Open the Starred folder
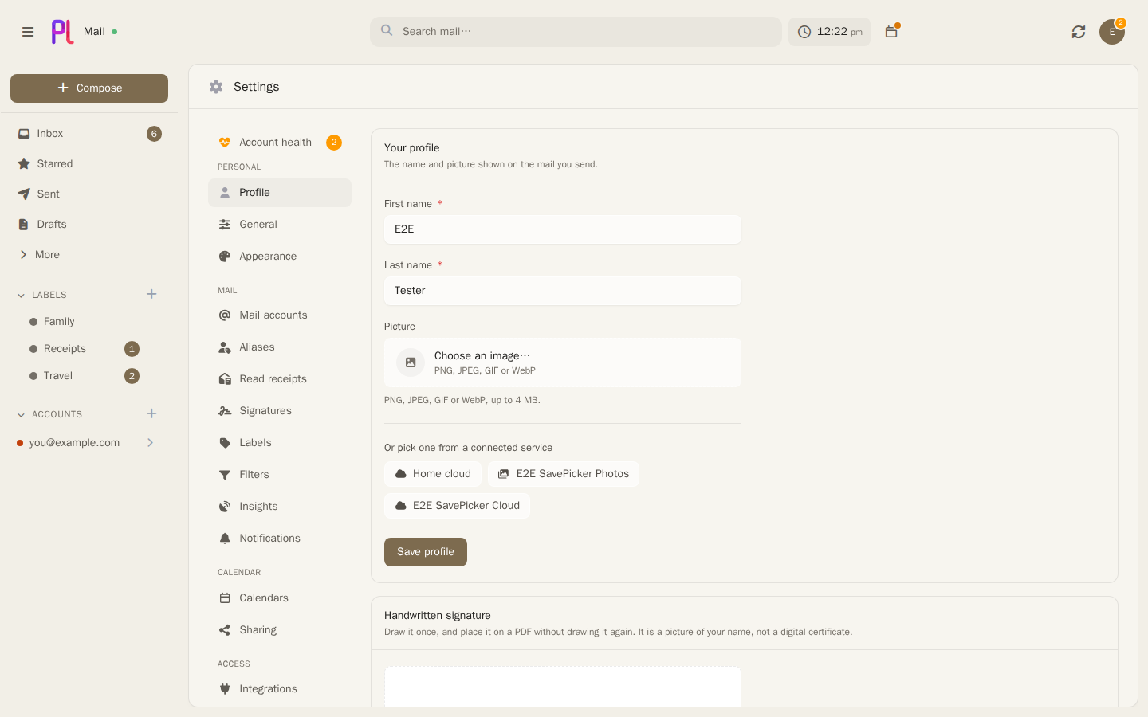Screen dimensions: 1148x717 tap(89, 164)
